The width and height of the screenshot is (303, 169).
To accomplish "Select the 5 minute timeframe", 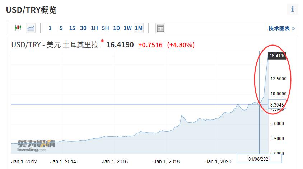I will coord(61,28).
